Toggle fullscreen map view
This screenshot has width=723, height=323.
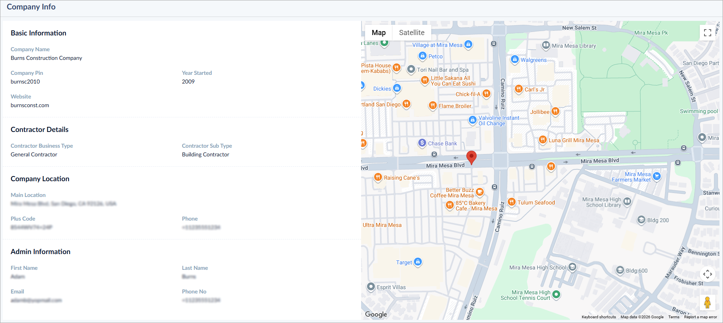[708, 33]
